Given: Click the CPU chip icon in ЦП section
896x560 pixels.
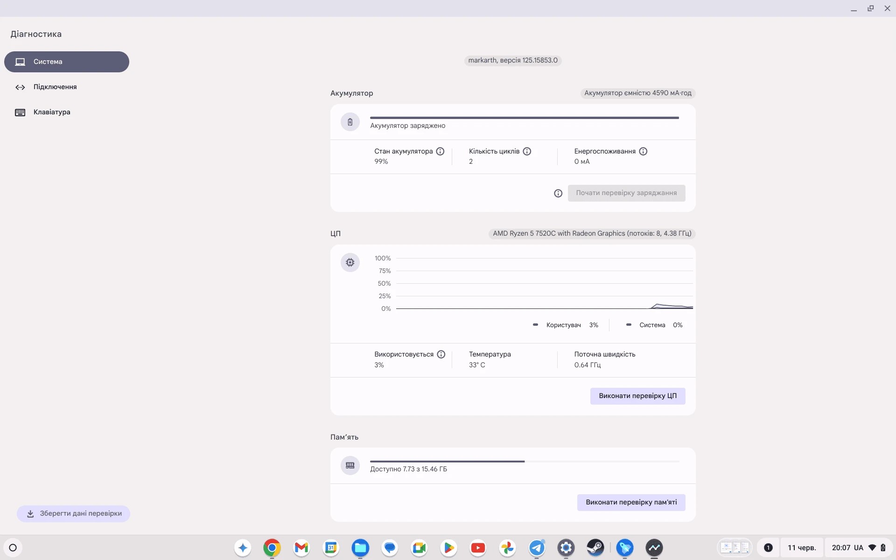Looking at the screenshot, I should pos(350,262).
